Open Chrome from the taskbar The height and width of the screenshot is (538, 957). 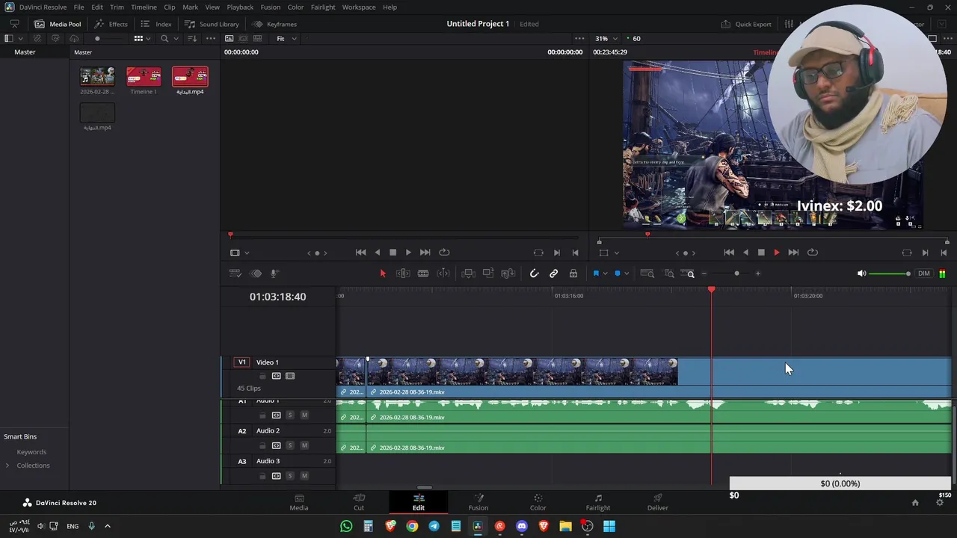[x=412, y=526]
